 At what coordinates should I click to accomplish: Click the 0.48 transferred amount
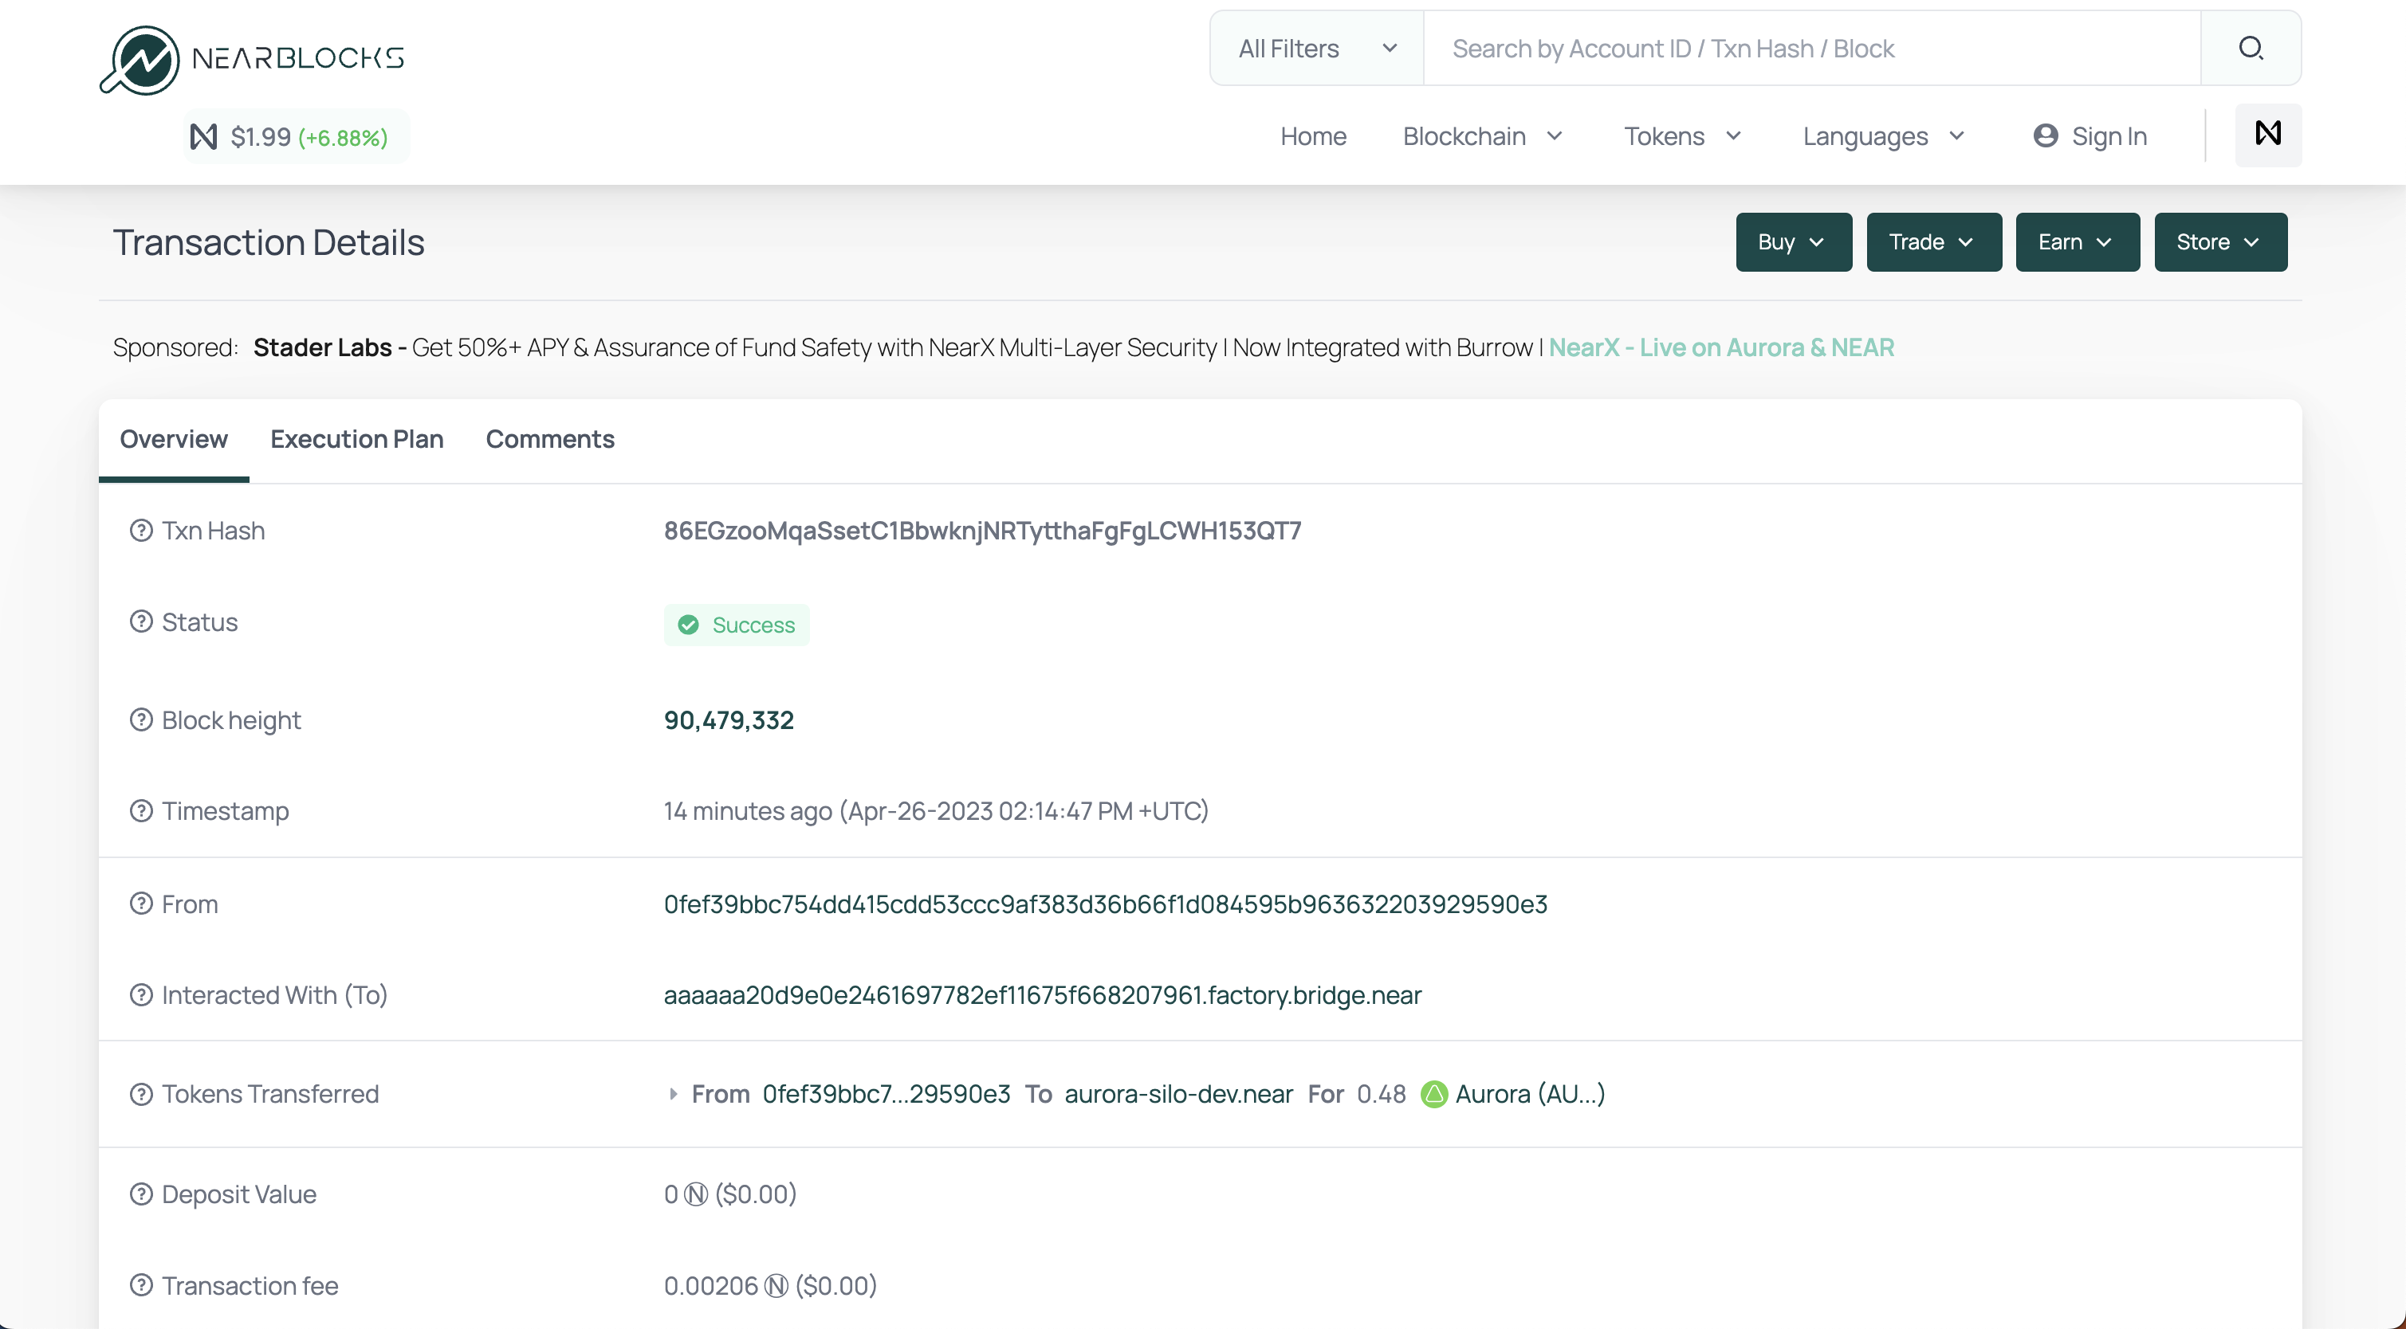1382,1094
